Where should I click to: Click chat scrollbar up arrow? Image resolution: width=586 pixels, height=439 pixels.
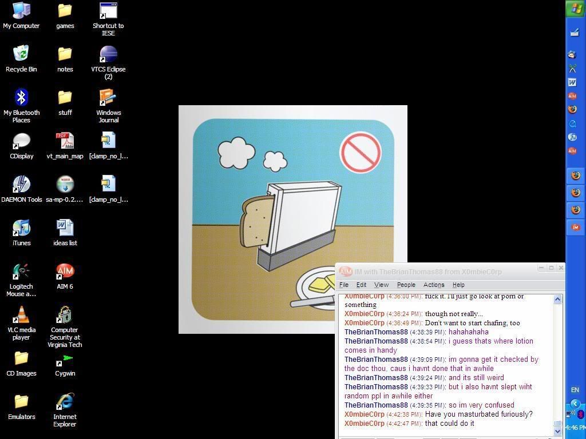(557, 299)
